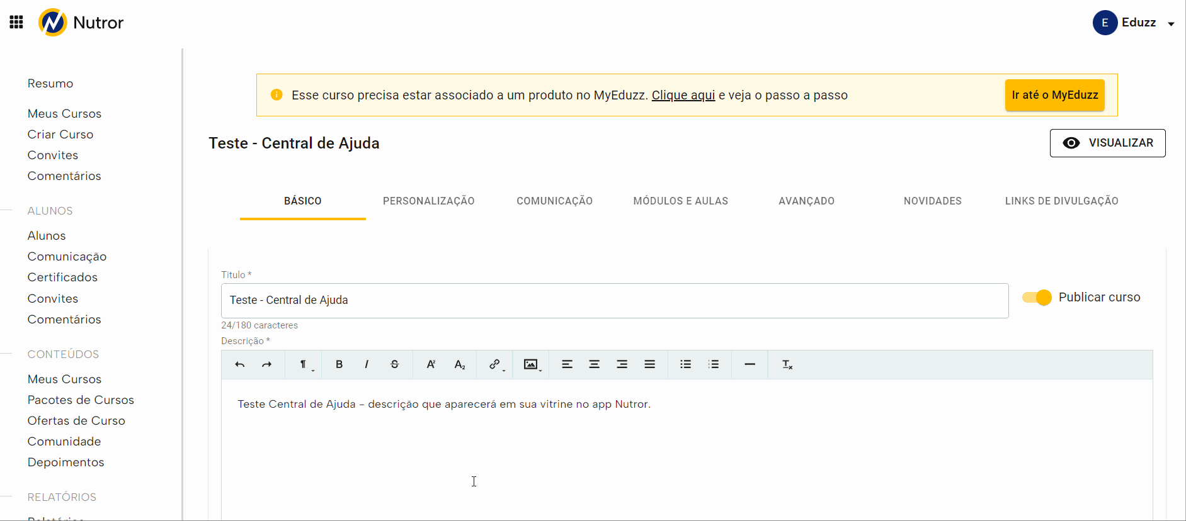Toggle italic text formatting

[367, 364]
